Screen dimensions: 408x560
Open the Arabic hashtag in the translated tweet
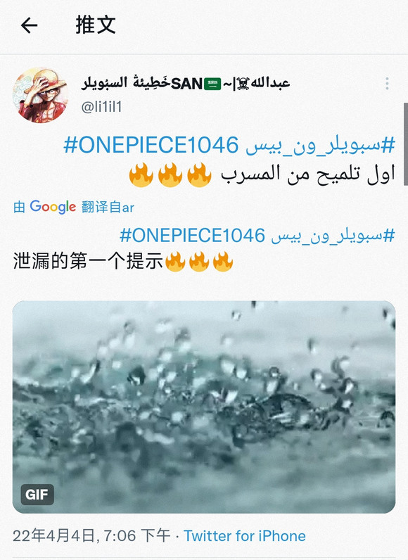tap(333, 236)
